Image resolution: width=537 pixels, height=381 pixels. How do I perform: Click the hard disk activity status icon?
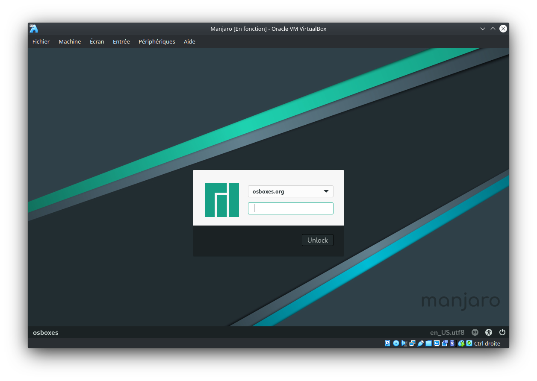point(387,343)
